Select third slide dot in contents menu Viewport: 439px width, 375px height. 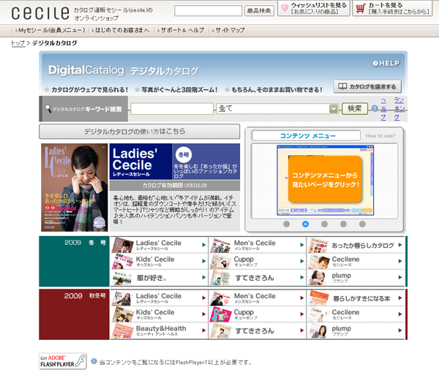click(324, 224)
